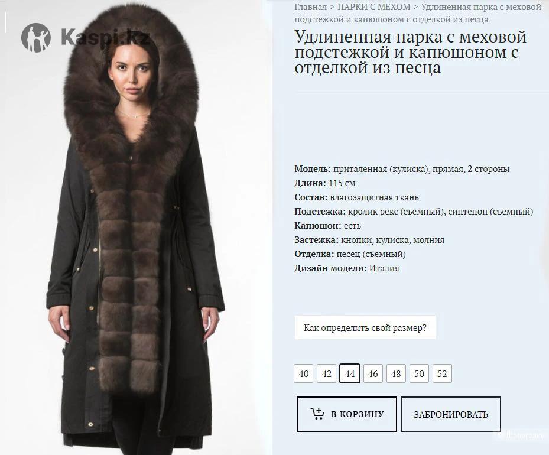Pick size 52

click(442, 373)
